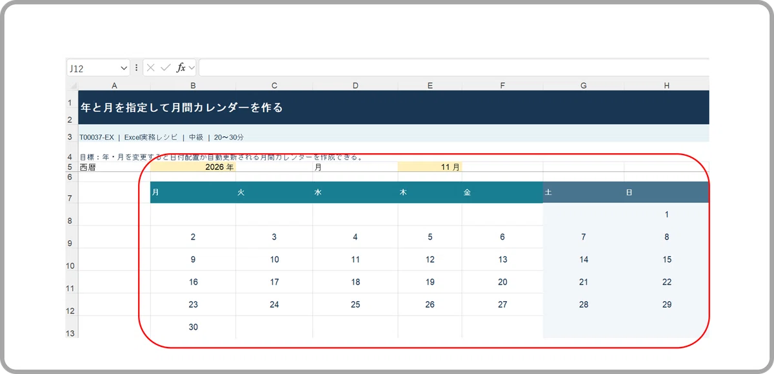Image resolution: width=774 pixels, height=374 pixels.
Task: Select the calendar cell with date 16
Action: click(x=193, y=282)
